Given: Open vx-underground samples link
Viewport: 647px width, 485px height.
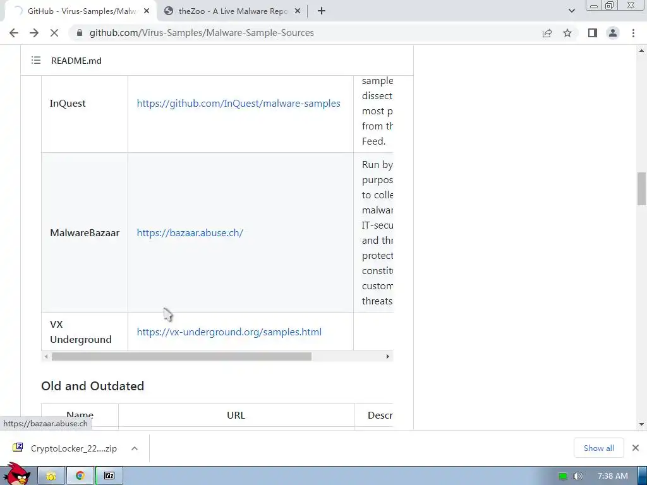Looking at the screenshot, I should coord(229,332).
